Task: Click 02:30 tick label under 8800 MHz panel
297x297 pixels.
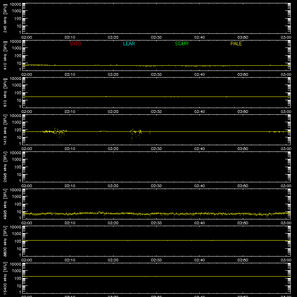Action: click(x=156, y=260)
